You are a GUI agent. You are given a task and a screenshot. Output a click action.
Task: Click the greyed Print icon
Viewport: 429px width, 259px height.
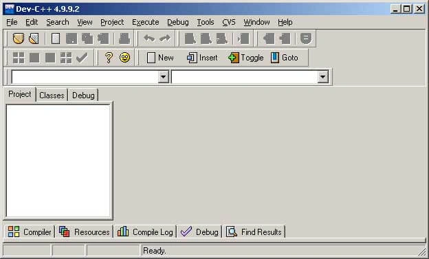(124, 38)
